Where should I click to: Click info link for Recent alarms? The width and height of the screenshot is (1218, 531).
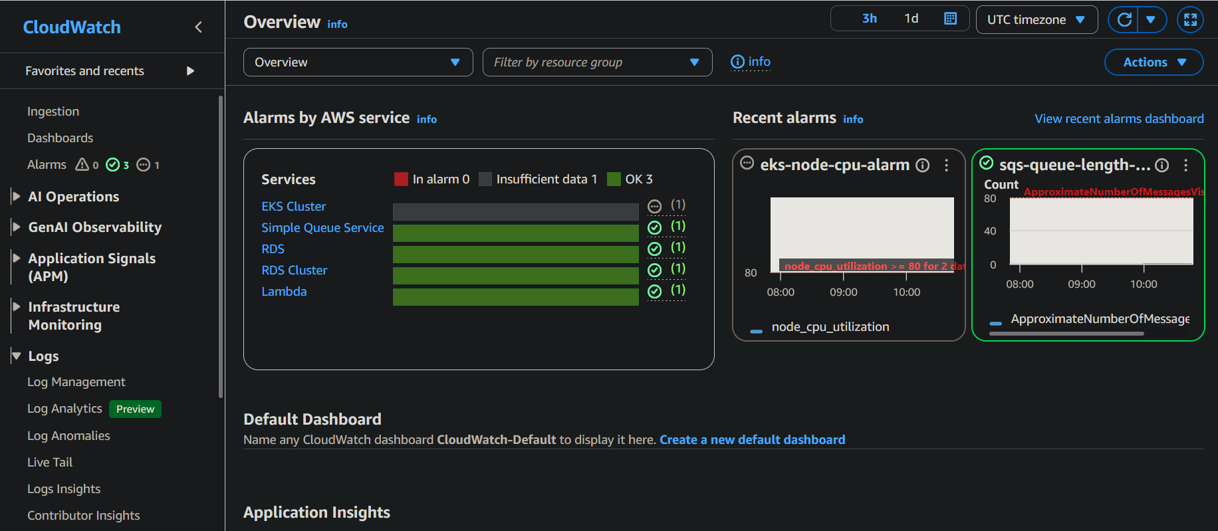[x=853, y=119]
